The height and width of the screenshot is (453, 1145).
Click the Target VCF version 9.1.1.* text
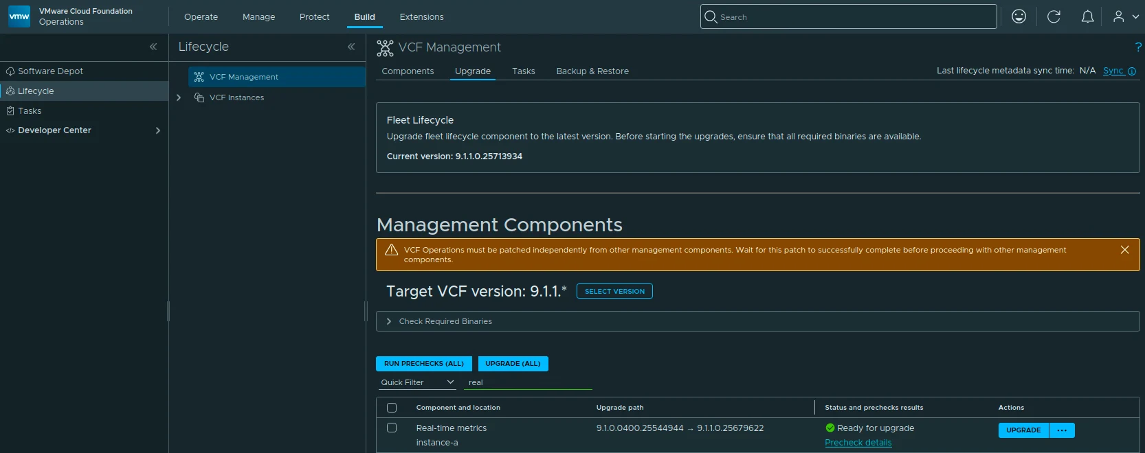476,291
